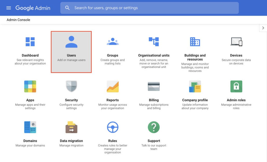The width and height of the screenshot is (267, 162).
Task: Click the Groups title label
Action: (113, 55)
